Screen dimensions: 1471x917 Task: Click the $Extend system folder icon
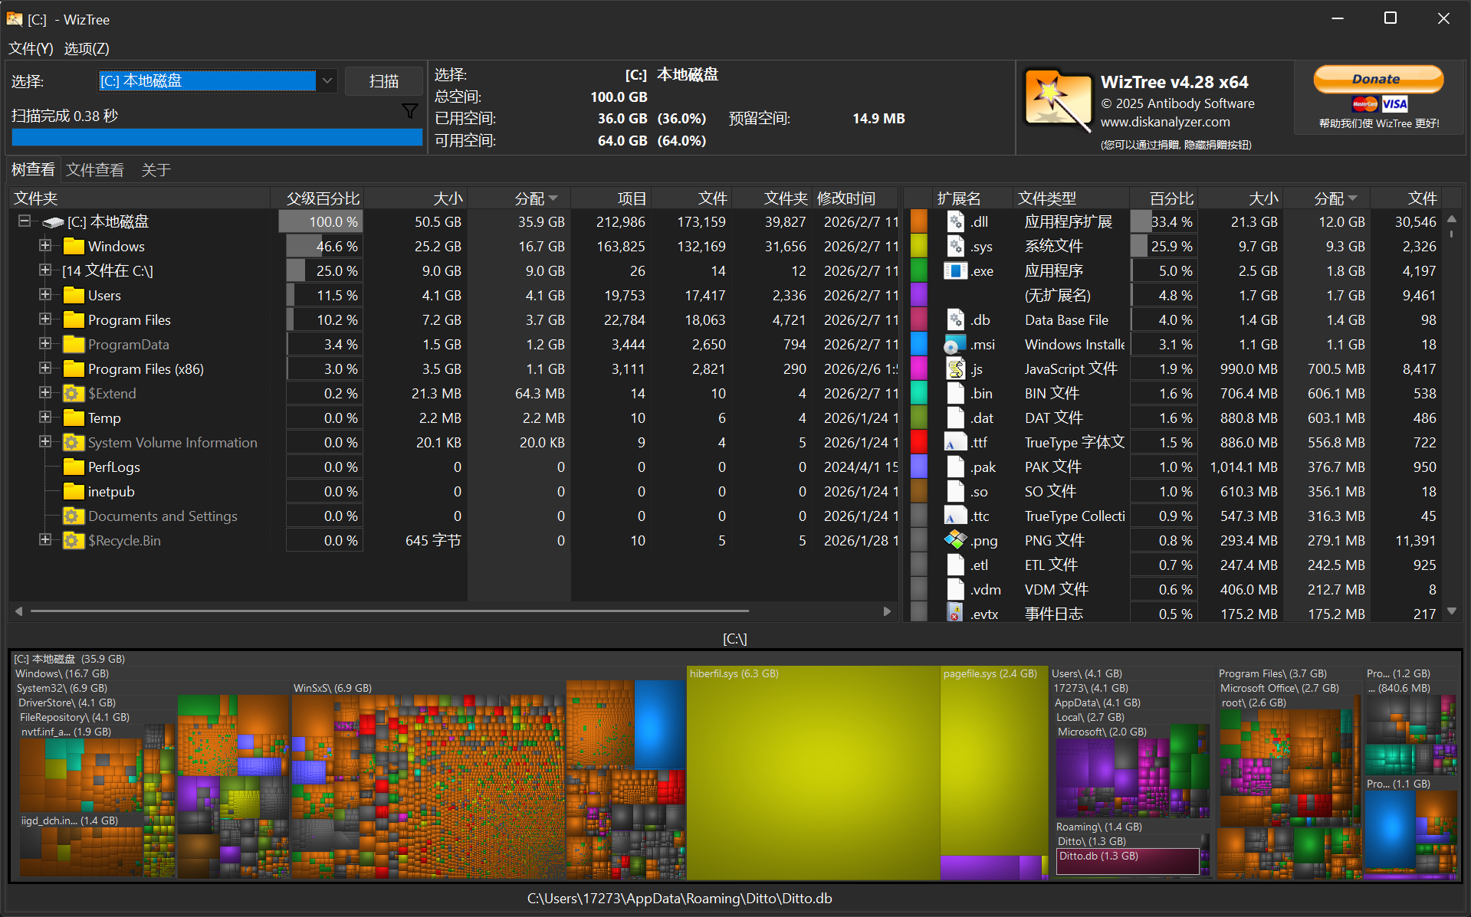74,393
